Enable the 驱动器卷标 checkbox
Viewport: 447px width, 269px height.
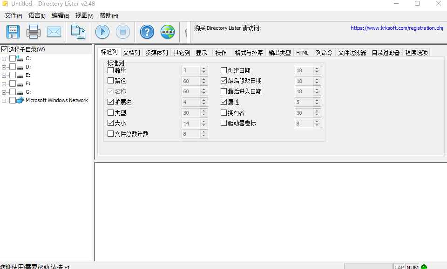pos(224,123)
